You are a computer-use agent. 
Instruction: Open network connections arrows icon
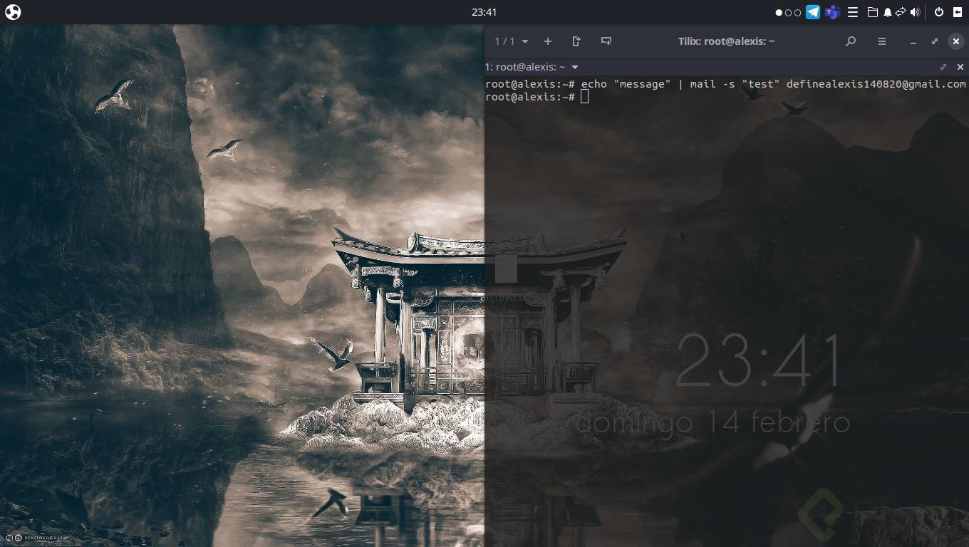(x=901, y=12)
